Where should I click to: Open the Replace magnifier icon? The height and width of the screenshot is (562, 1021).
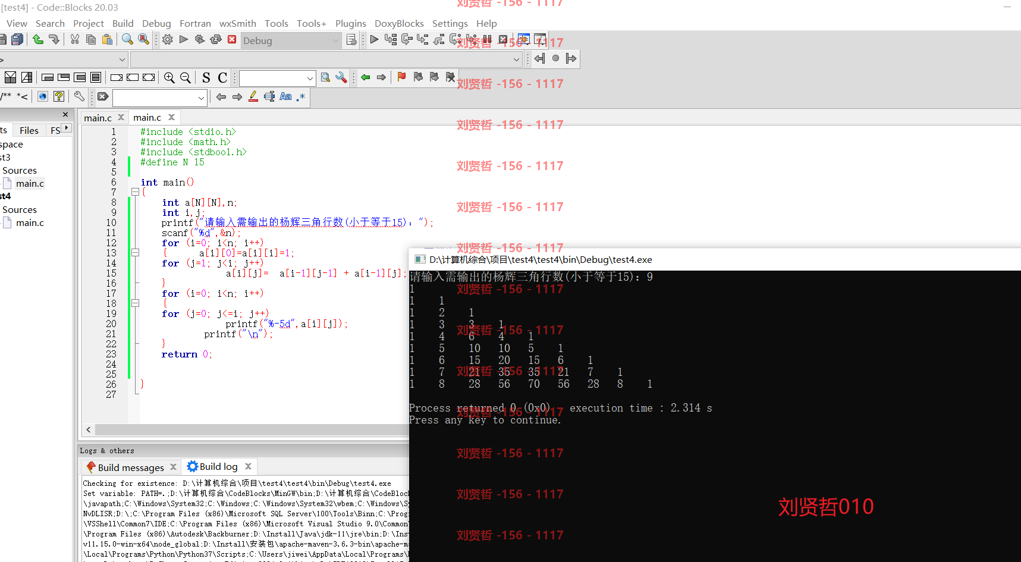pyautogui.click(x=143, y=39)
